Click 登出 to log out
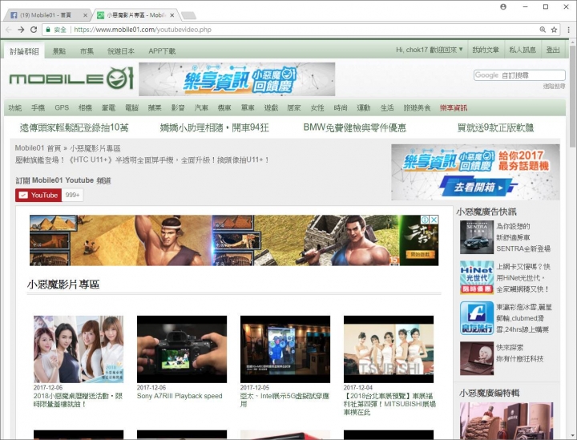 point(553,50)
